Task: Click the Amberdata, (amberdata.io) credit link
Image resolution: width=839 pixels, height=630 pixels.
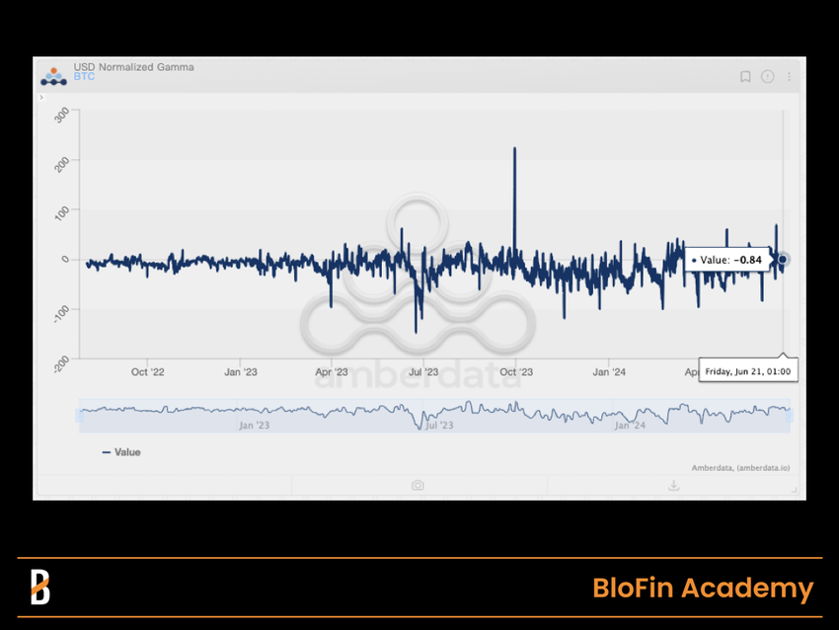Action: pos(740,468)
